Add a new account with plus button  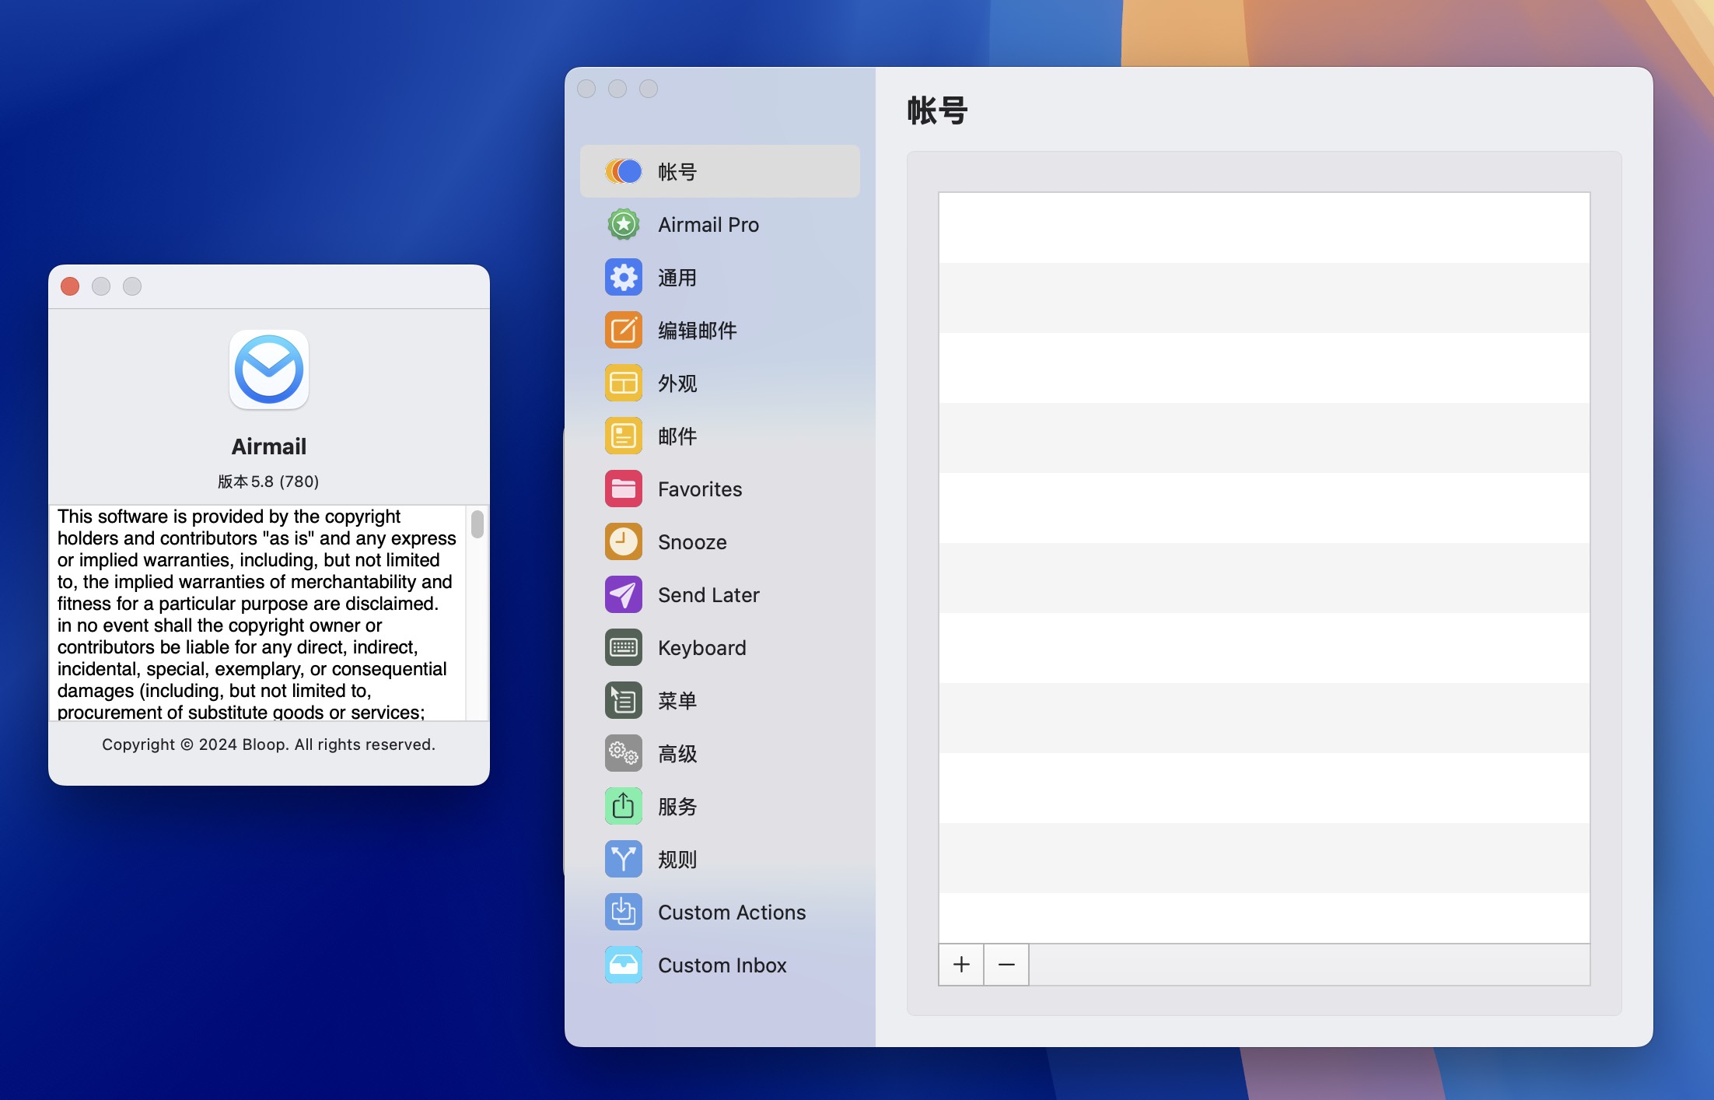point(961,965)
